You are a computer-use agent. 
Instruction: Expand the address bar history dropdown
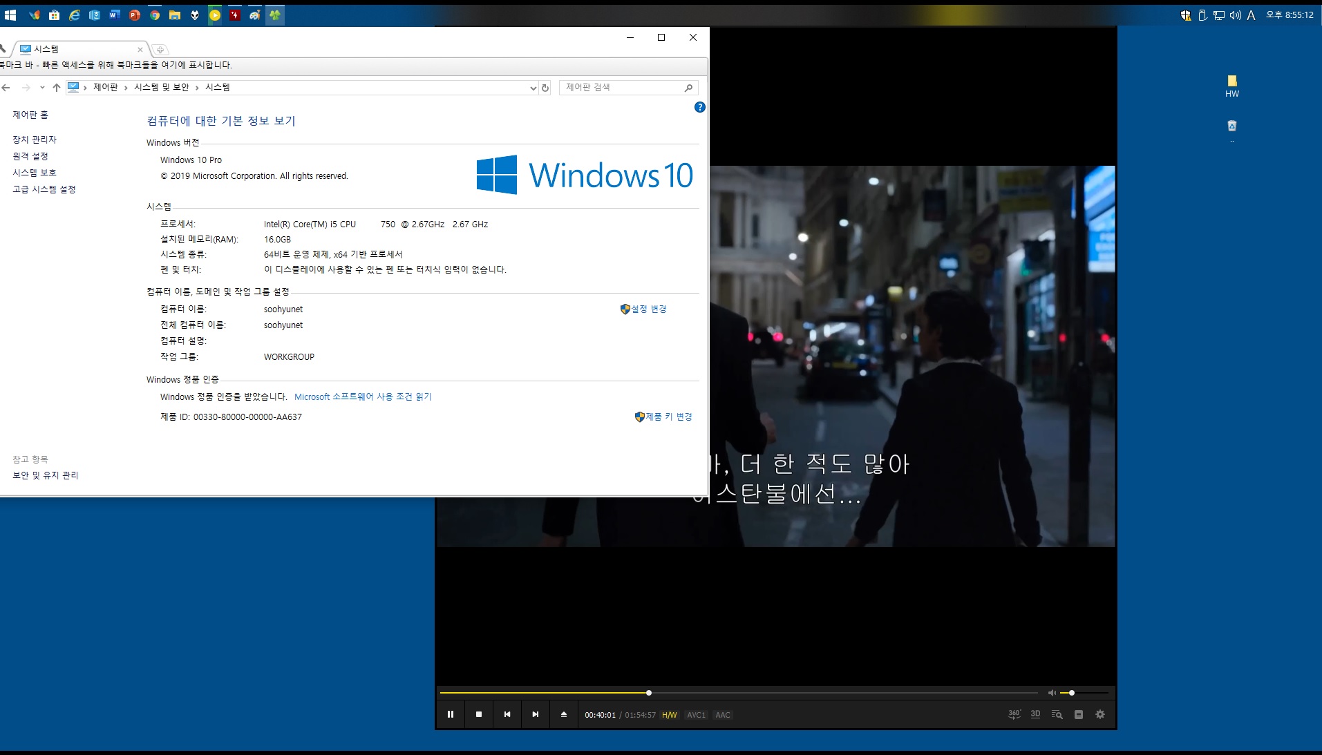tap(533, 88)
